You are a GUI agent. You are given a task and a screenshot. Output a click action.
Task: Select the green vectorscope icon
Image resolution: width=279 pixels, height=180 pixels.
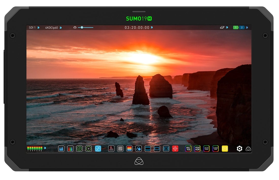[79, 149]
